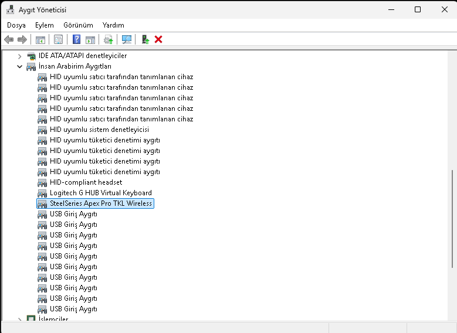Open the Dosya menu
Image resolution: width=457 pixels, height=333 pixels.
[x=16, y=25]
